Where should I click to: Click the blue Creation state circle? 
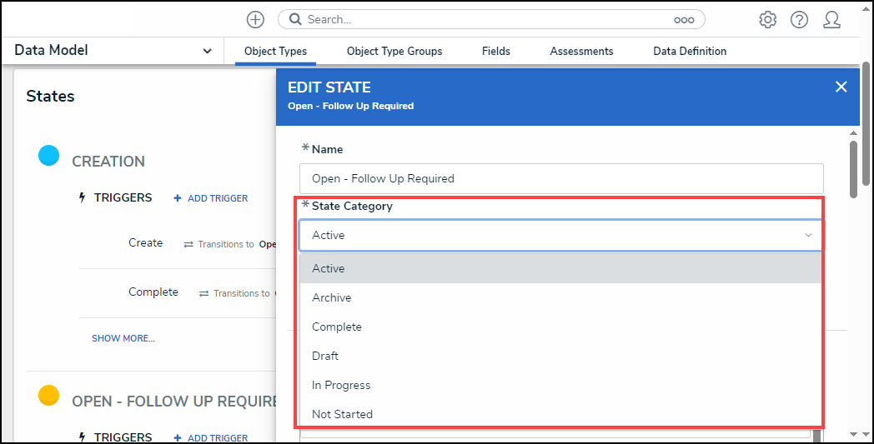pos(49,155)
